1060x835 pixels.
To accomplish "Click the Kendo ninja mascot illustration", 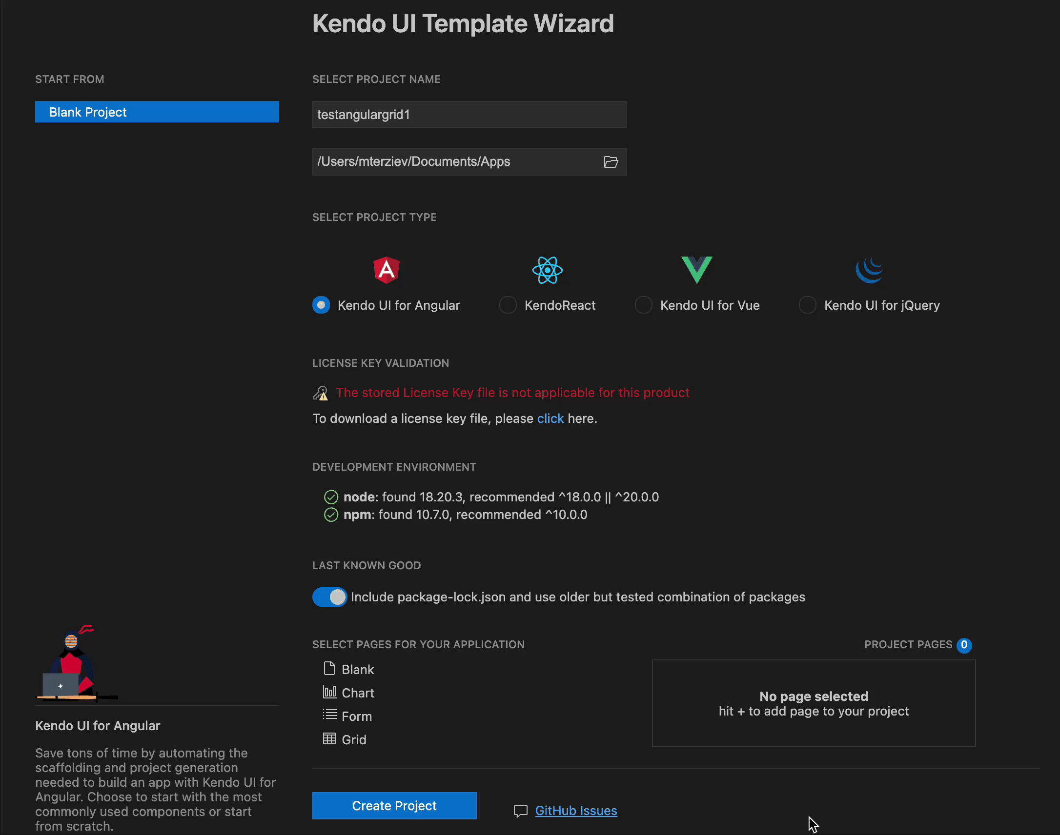I will point(77,663).
